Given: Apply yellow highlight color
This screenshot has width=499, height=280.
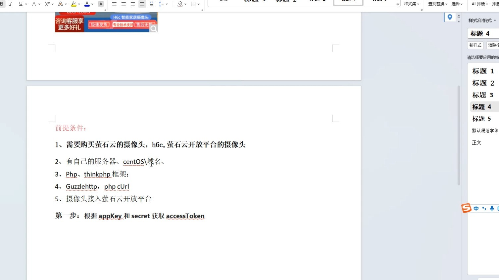Looking at the screenshot, I should (74, 4).
